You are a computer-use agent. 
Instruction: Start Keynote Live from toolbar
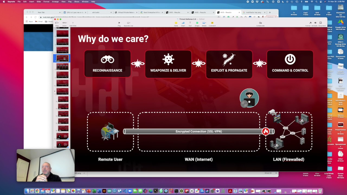point(128,24)
